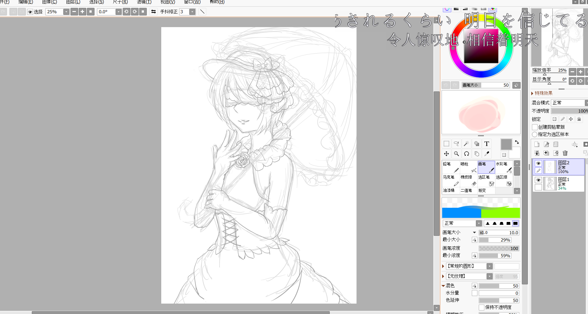Tick the 保持不透明度 checkbox

tap(481, 307)
